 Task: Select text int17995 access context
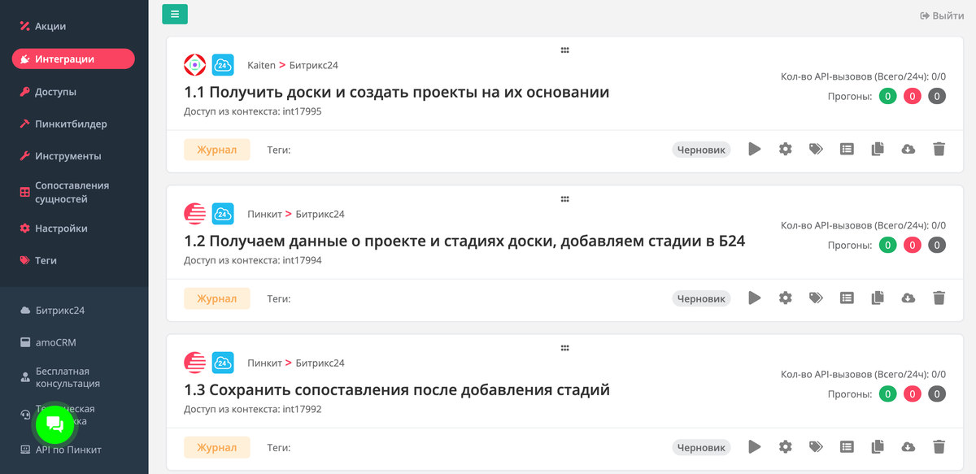pos(303,111)
